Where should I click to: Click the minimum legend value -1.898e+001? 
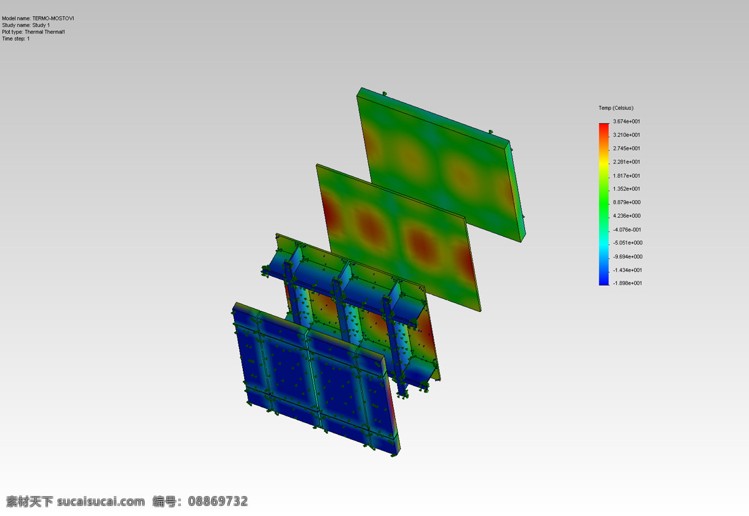coord(628,283)
